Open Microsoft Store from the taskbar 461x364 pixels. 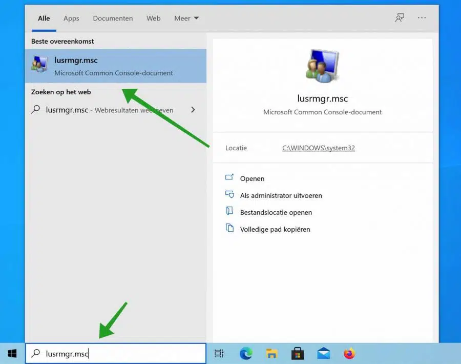point(298,353)
